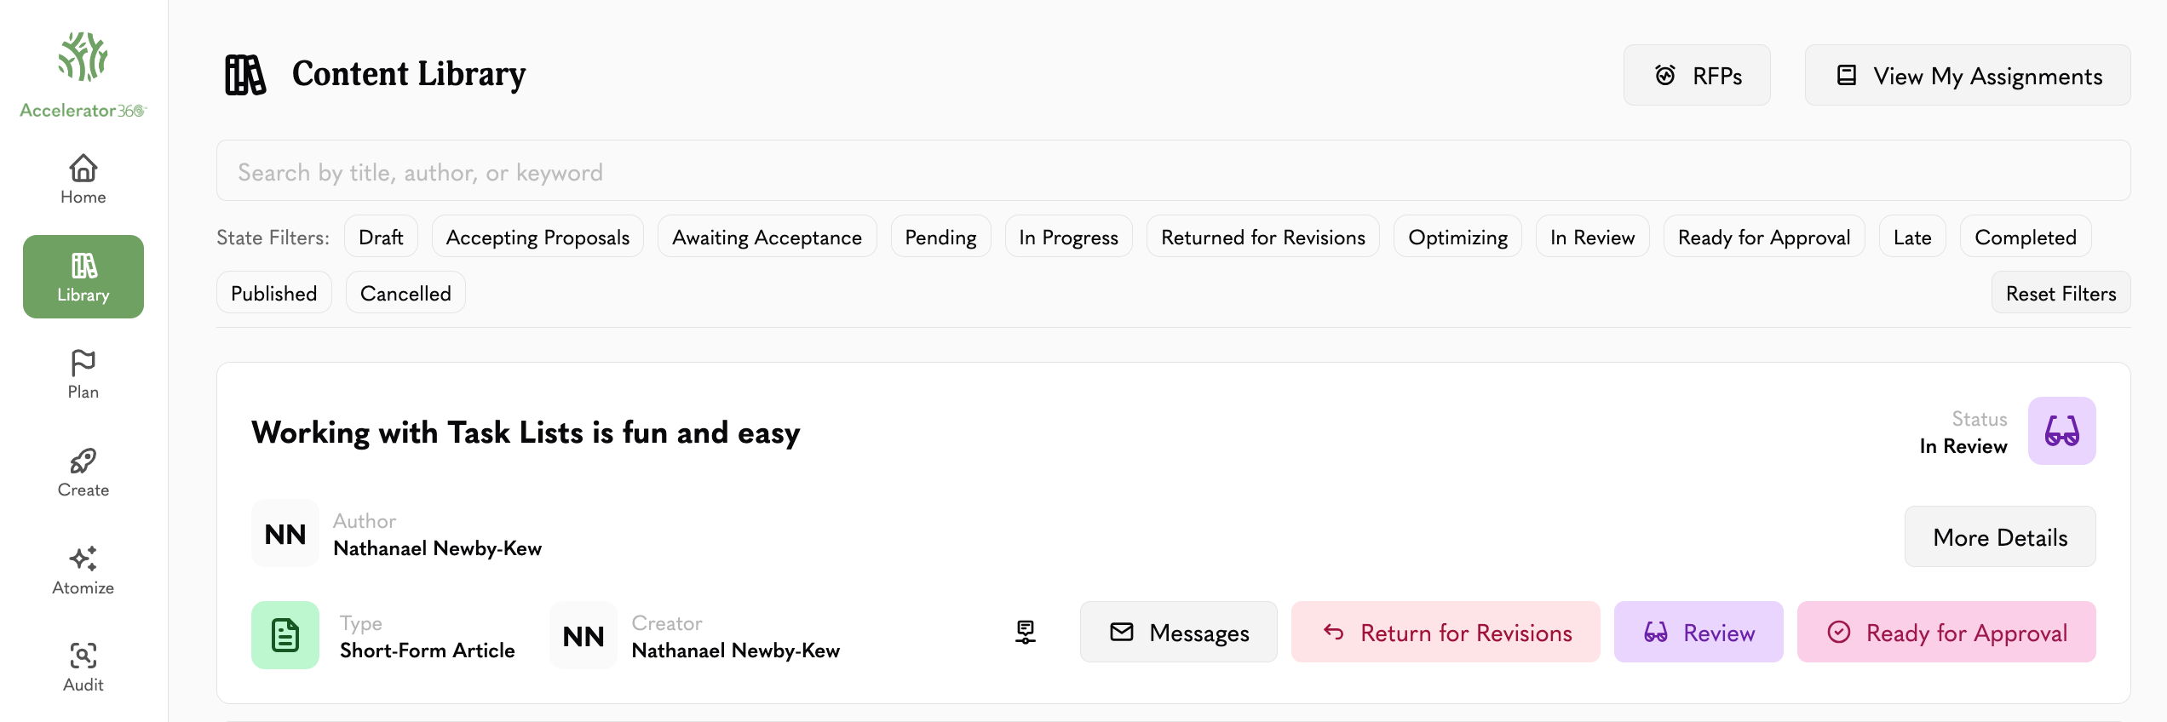Toggle the Draft state filter

pyautogui.click(x=381, y=237)
